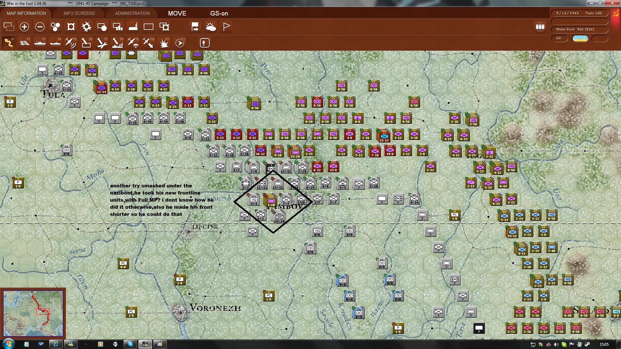Click the weather wheat field indicator
Screen dimensions: 621x349
[x=580, y=38]
